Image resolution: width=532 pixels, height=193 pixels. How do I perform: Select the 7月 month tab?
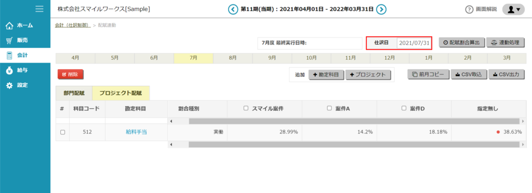193,58
